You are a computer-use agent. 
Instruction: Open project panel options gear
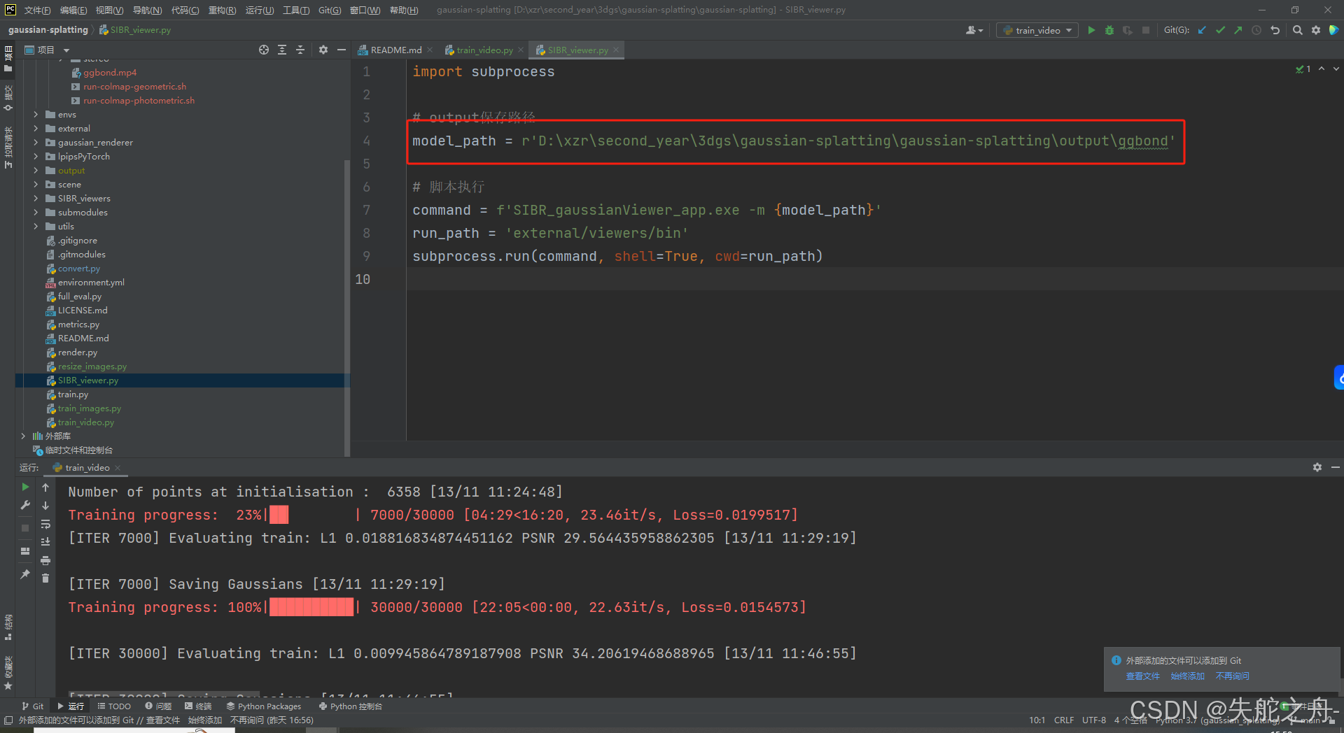pyautogui.click(x=323, y=50)
